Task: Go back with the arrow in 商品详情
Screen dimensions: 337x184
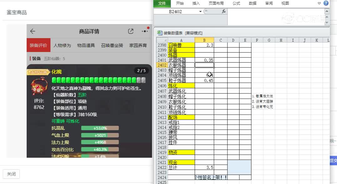Action: click(x=33, y=31)
